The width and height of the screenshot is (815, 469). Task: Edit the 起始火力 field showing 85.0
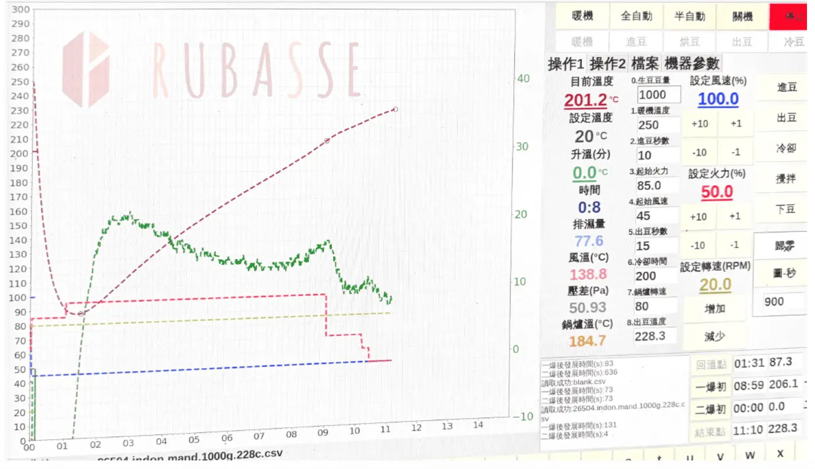point(658,185)
